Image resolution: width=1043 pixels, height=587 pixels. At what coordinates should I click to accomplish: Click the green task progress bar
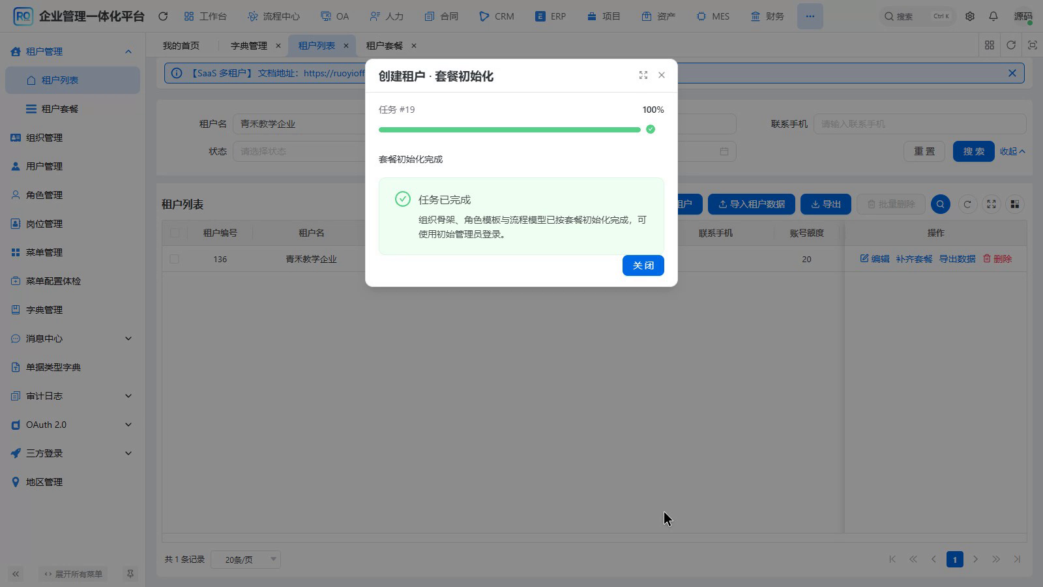pos(510,130)
